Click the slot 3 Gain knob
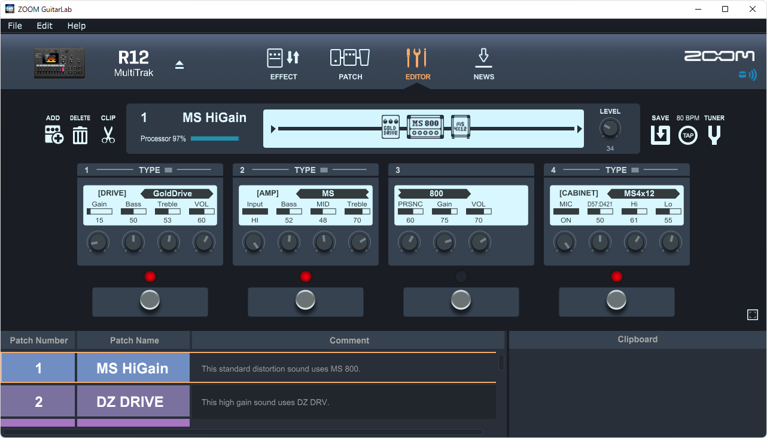 point(444,242)
